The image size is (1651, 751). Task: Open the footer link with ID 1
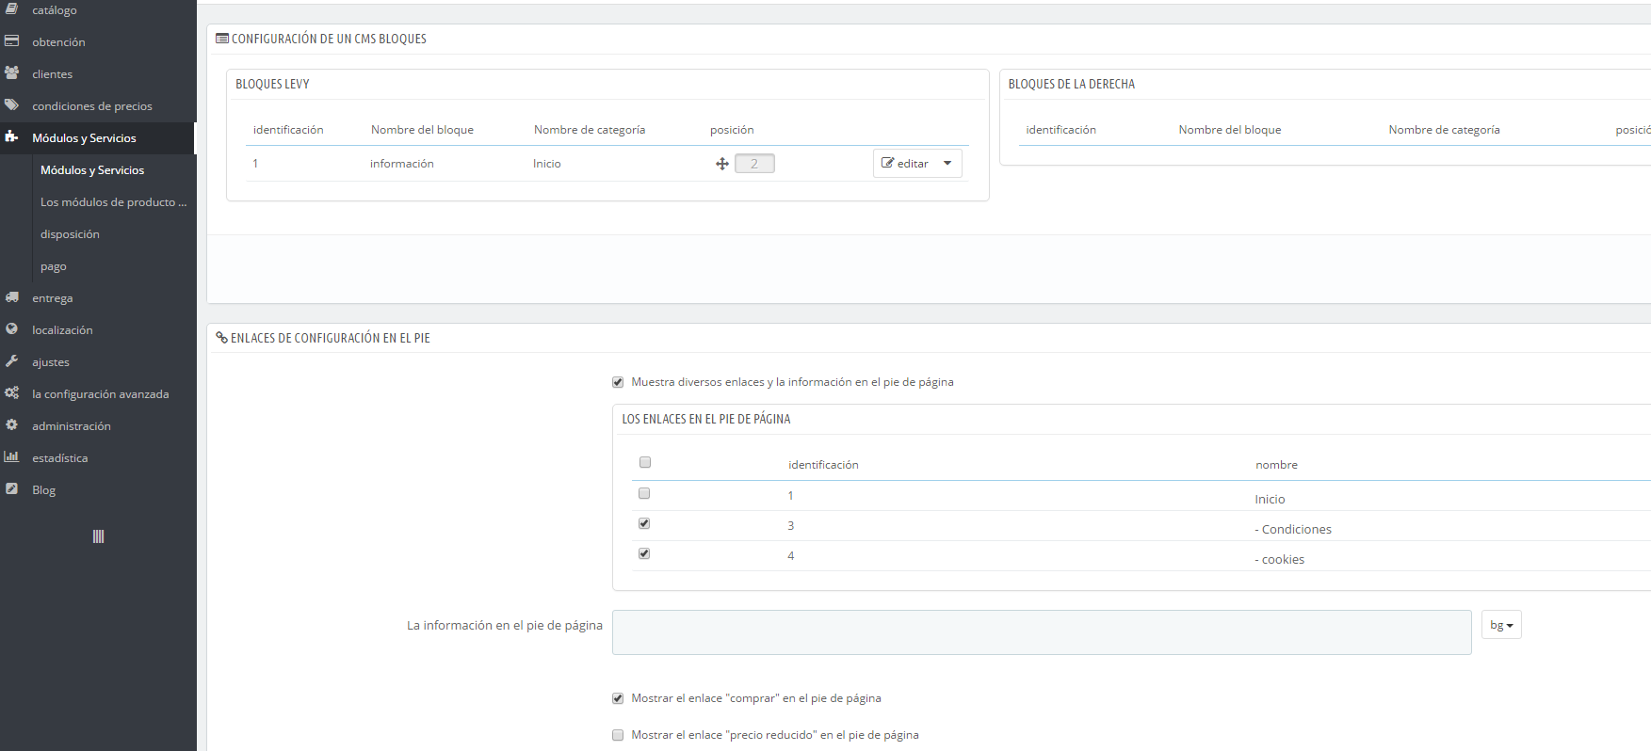(x=790, y=496)
